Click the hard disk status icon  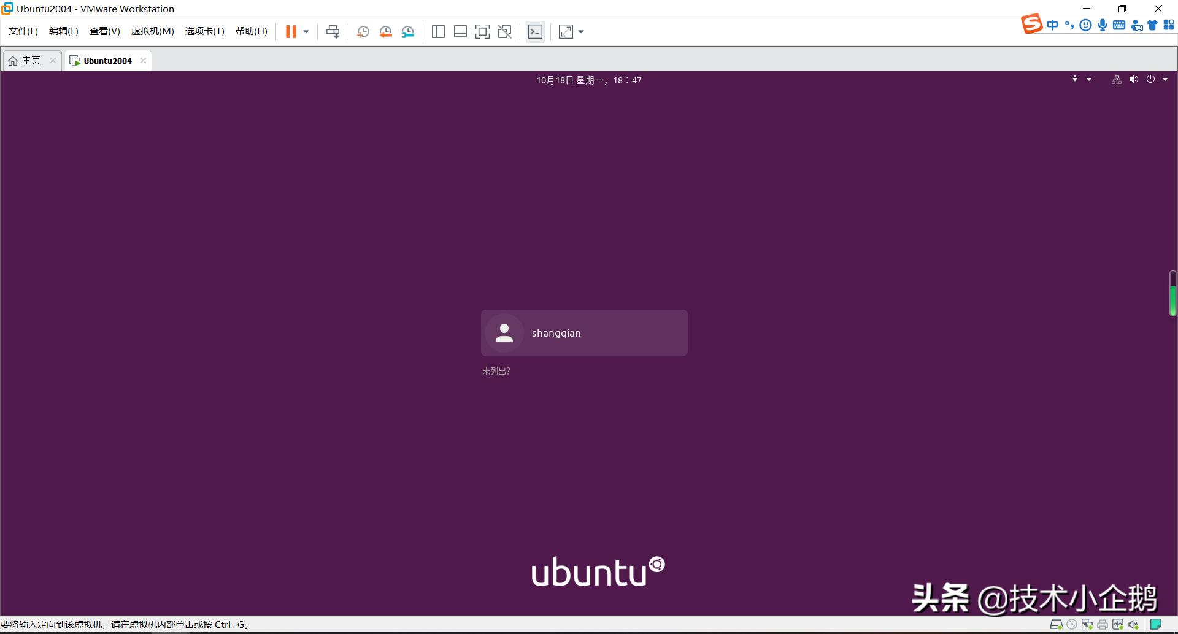(1056, 625)
